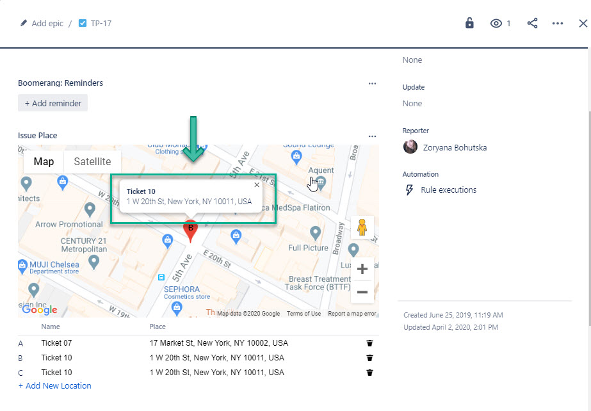The image size is (591, 411).
Task: Open the top-right more actions menu
Action: click(x=557, y=24)
